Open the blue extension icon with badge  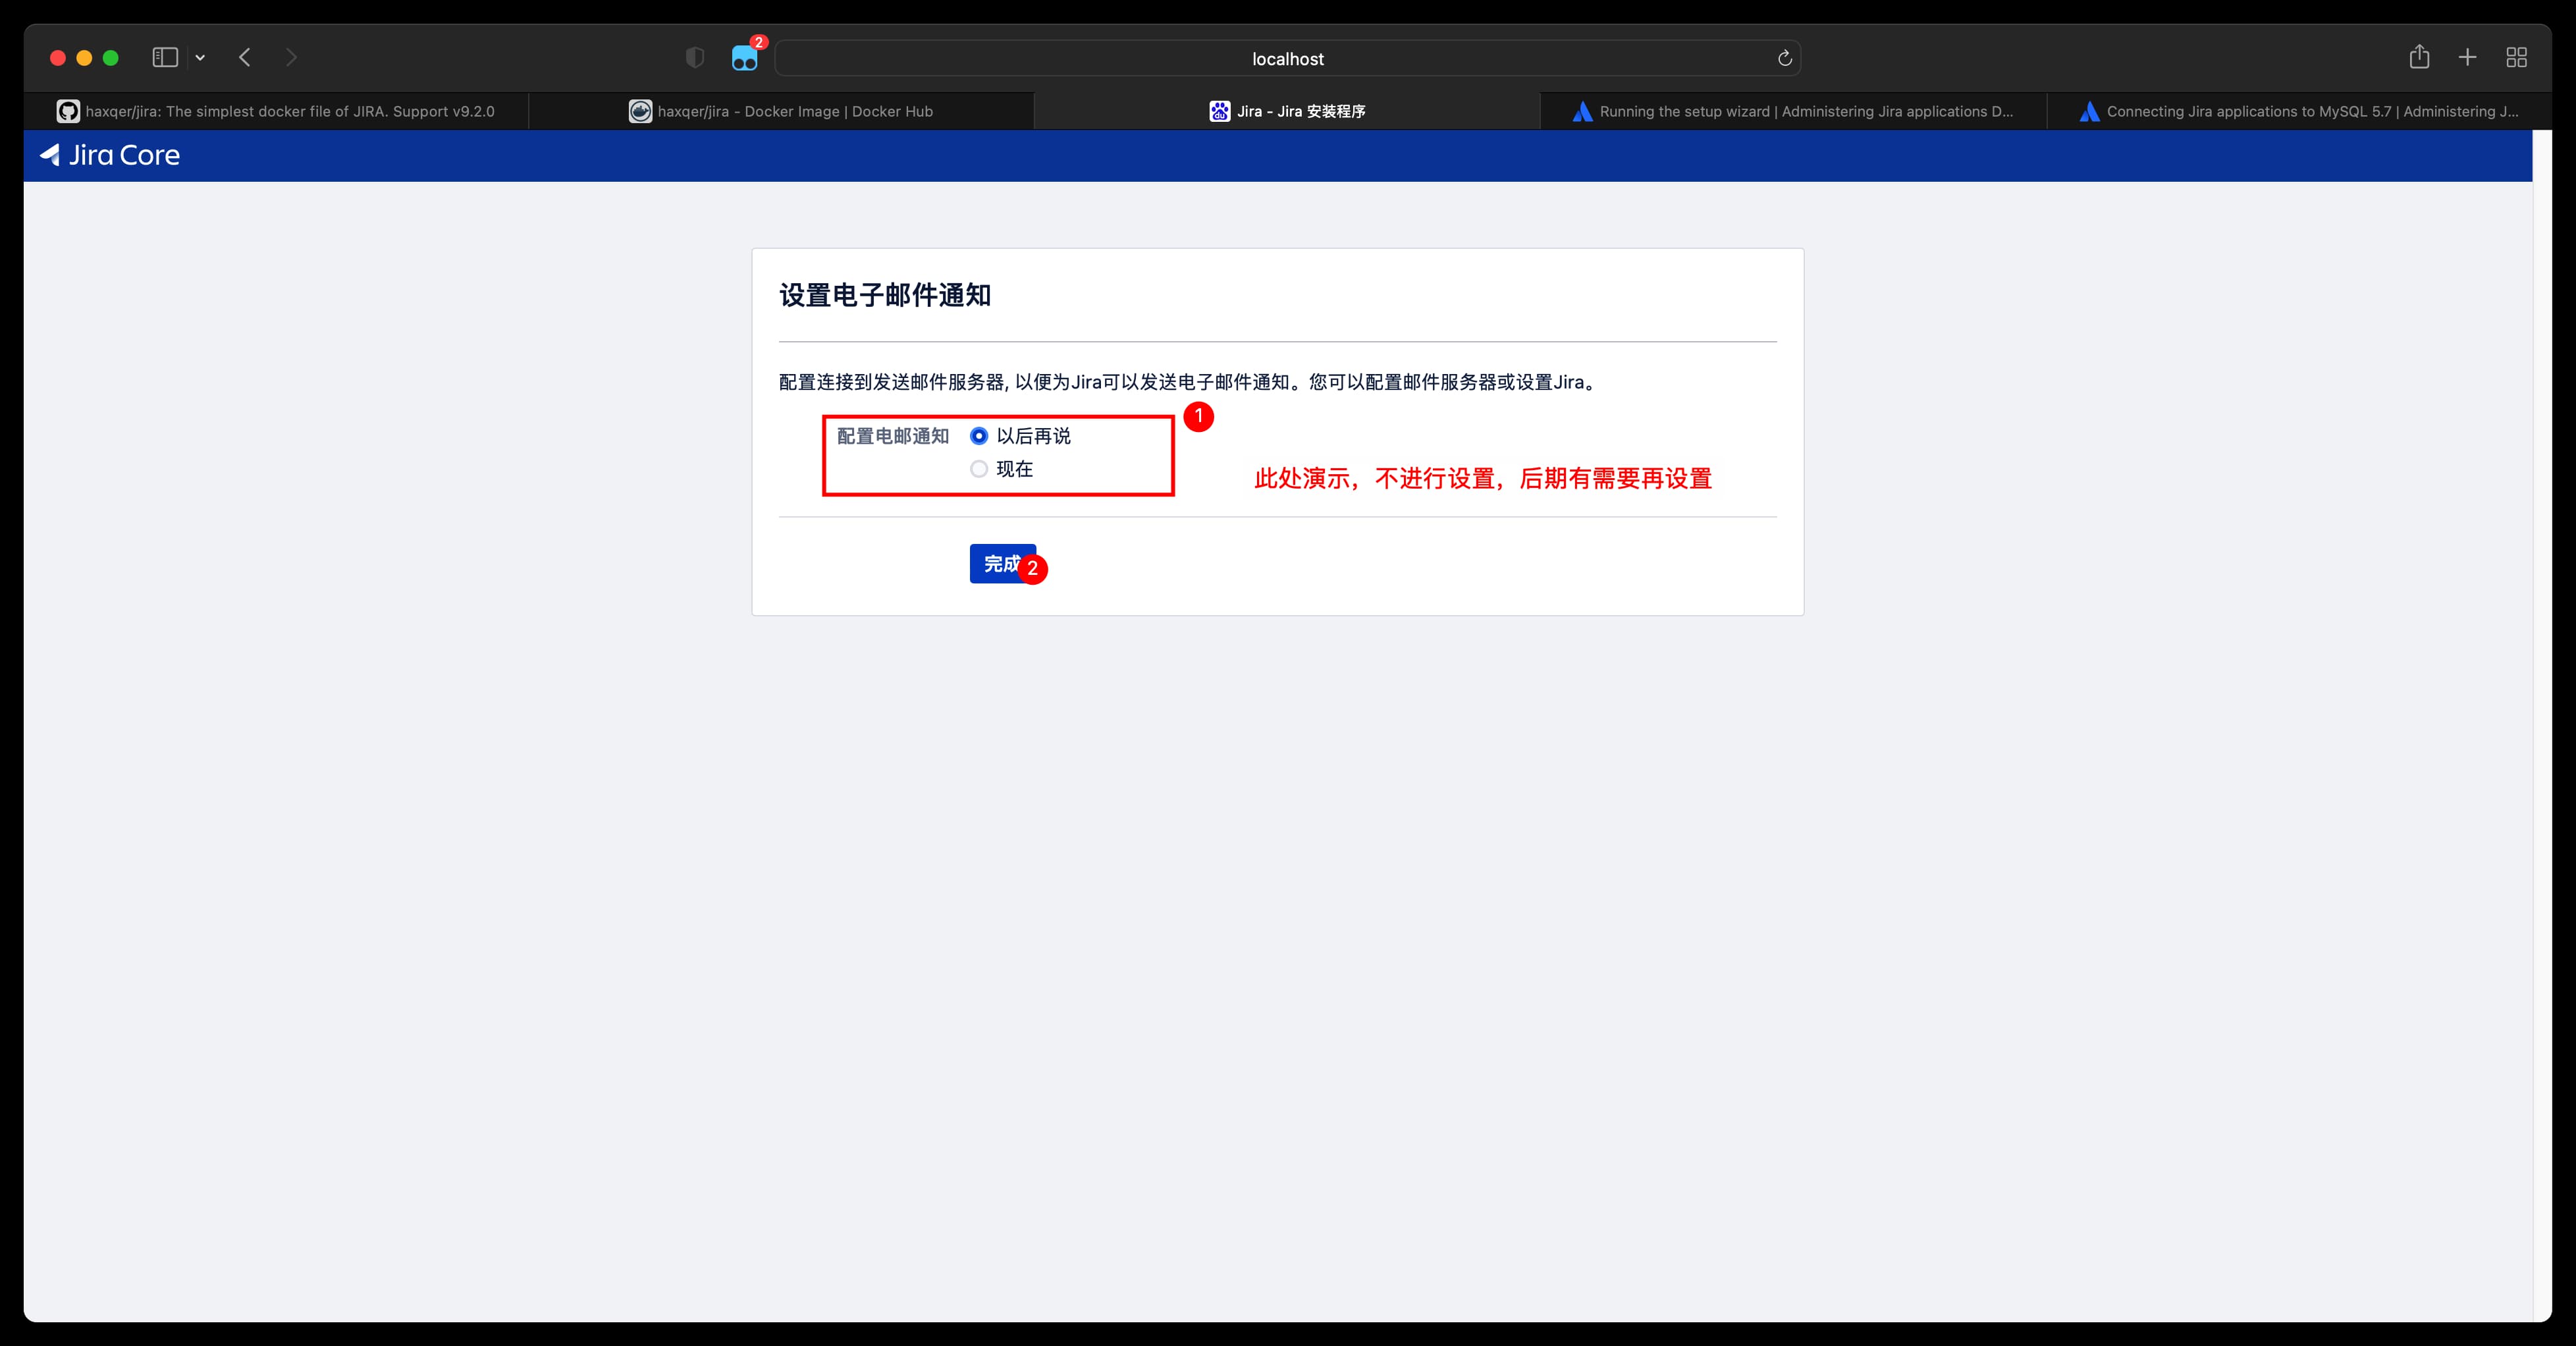pyautogui.click(x=745, y=58)
